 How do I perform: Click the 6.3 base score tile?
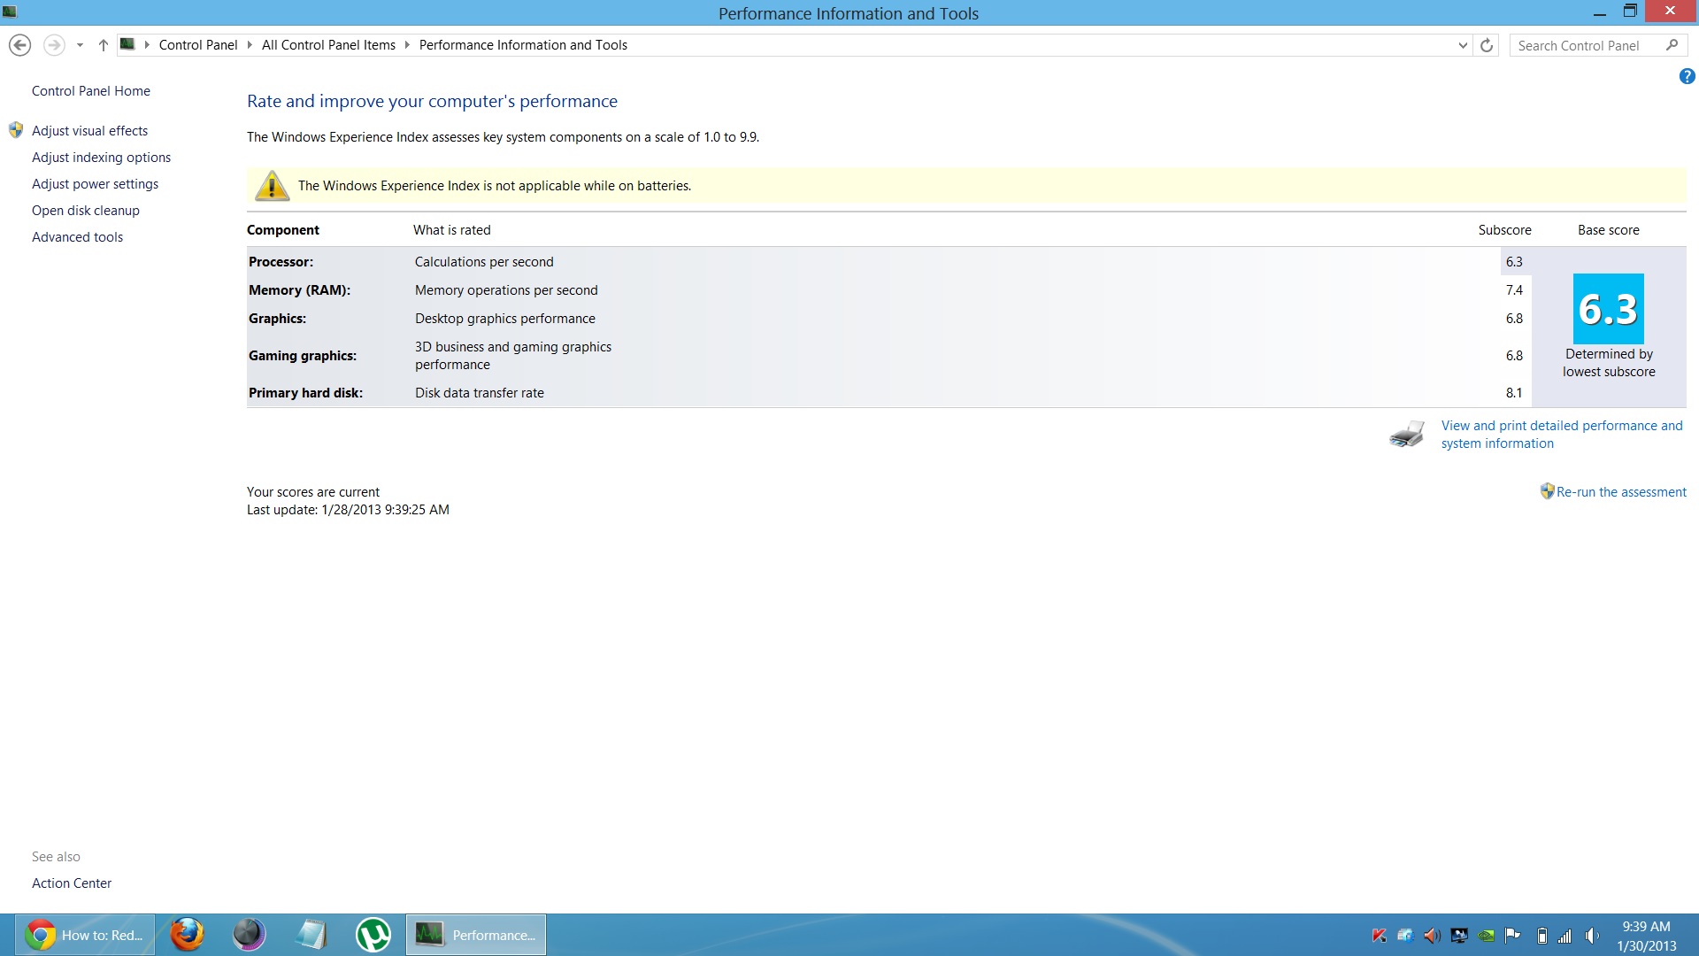1608,309
